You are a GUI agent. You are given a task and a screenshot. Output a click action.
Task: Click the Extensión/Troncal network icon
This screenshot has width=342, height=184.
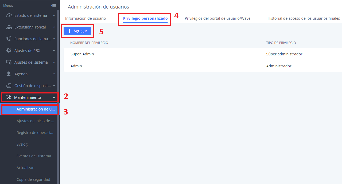point(9,27)
